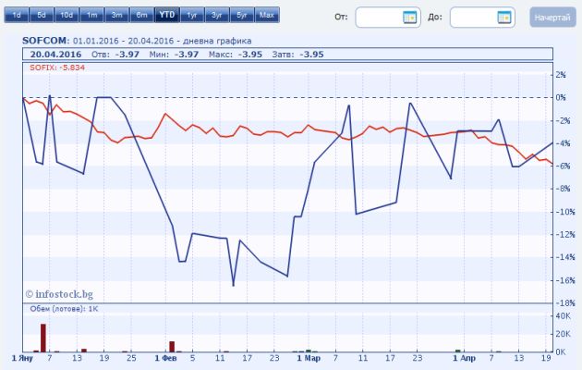
Task: Click the Начертай draw button
Action: tap(552, 17)
